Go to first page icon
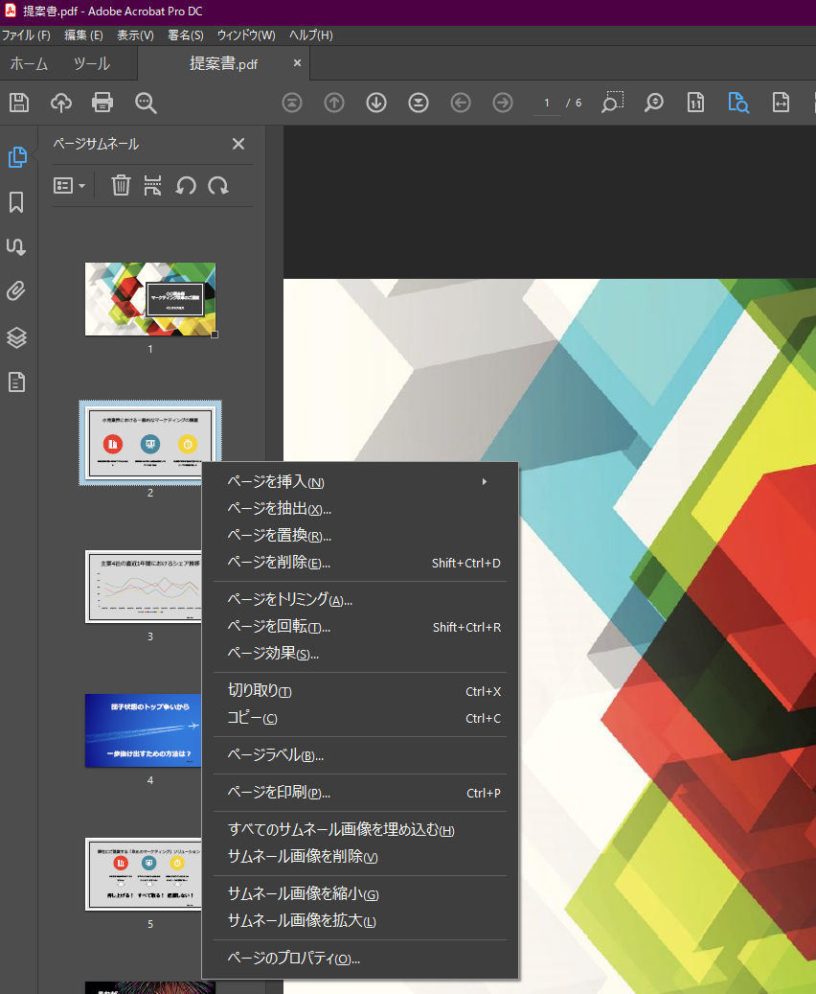 click(x=292, y=103)
